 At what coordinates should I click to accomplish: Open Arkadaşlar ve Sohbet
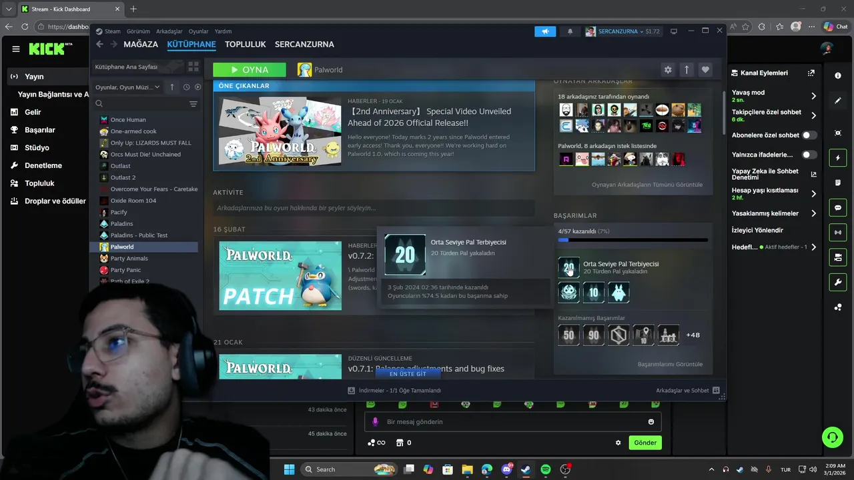[687, 391]
